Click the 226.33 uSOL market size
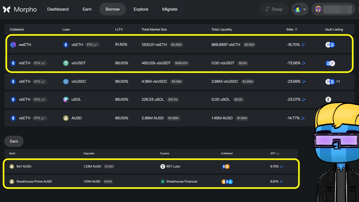The width and height of the screenshot is (359, 202). pos(153,99)
